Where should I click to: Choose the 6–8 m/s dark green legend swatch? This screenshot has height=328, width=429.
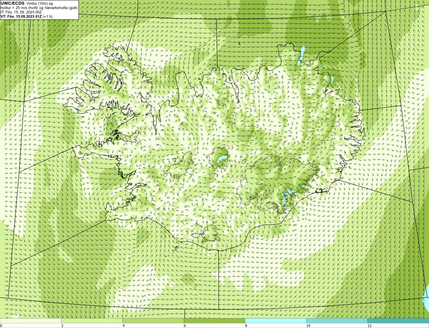[214, 321]
